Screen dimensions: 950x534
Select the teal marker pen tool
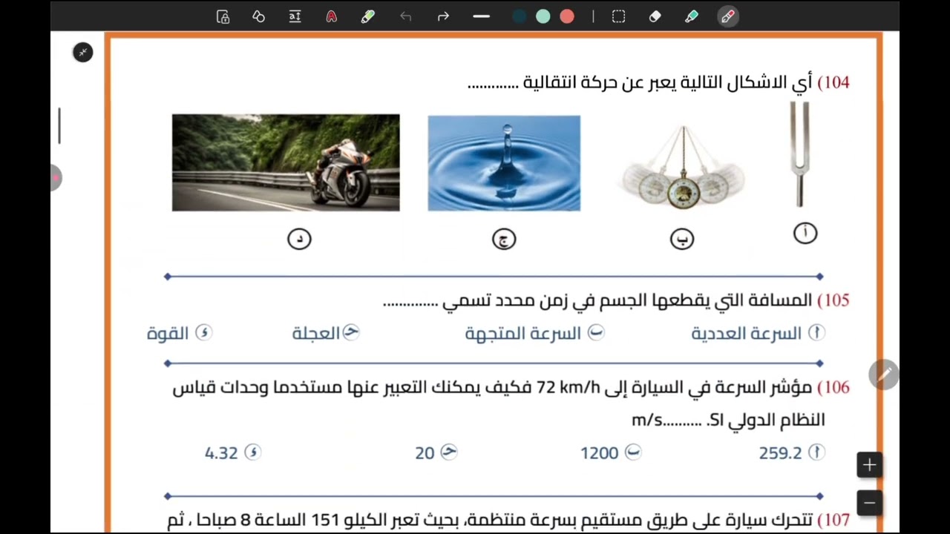click(691, 16)
